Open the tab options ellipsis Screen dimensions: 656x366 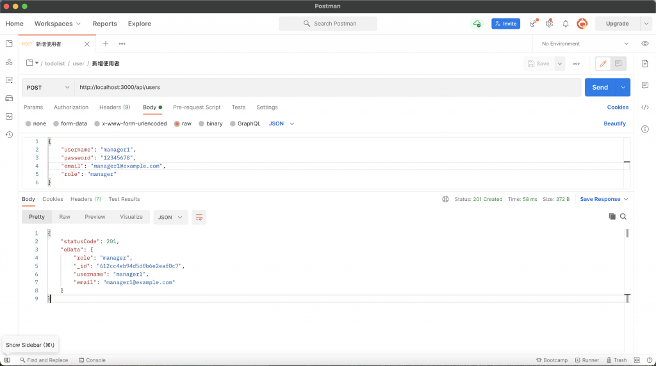click(x=122, y=44)
